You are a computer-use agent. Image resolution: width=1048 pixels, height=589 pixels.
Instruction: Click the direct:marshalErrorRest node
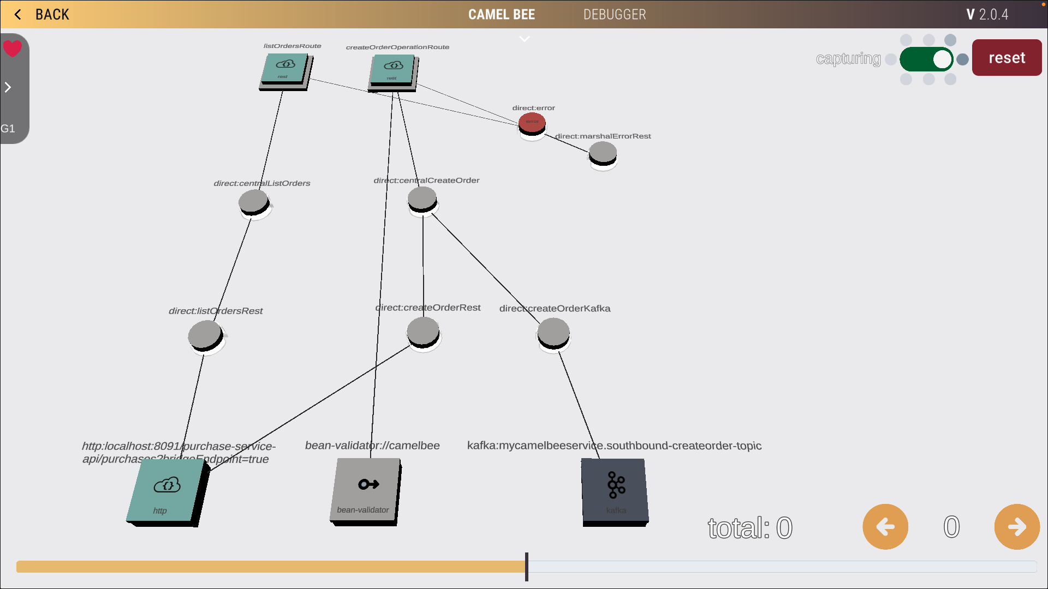(x=603, y=153)
